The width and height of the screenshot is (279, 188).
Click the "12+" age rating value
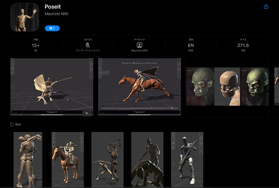pos(36,45)
